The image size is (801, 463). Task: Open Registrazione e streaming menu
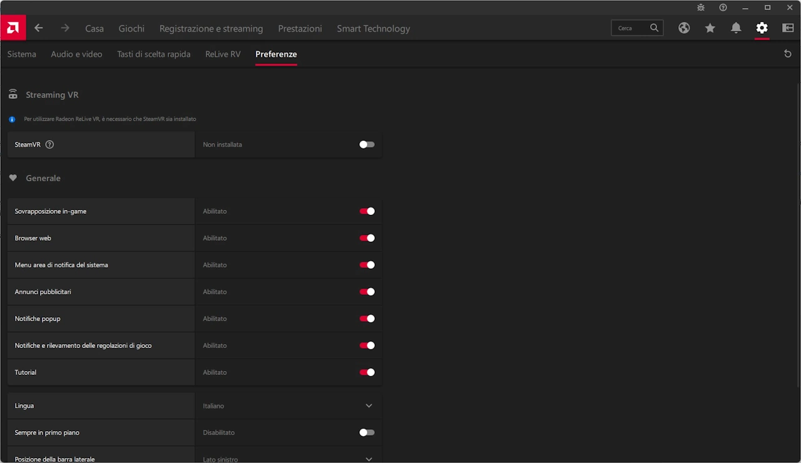(x=211, y=28)
